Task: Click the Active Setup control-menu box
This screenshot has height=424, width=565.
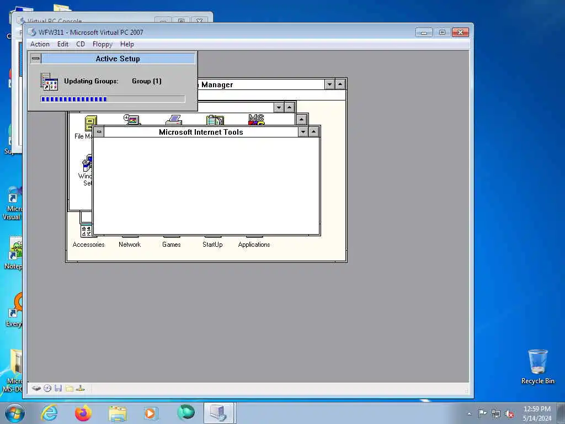Action: pyautogui.click(x=36, y=59)
